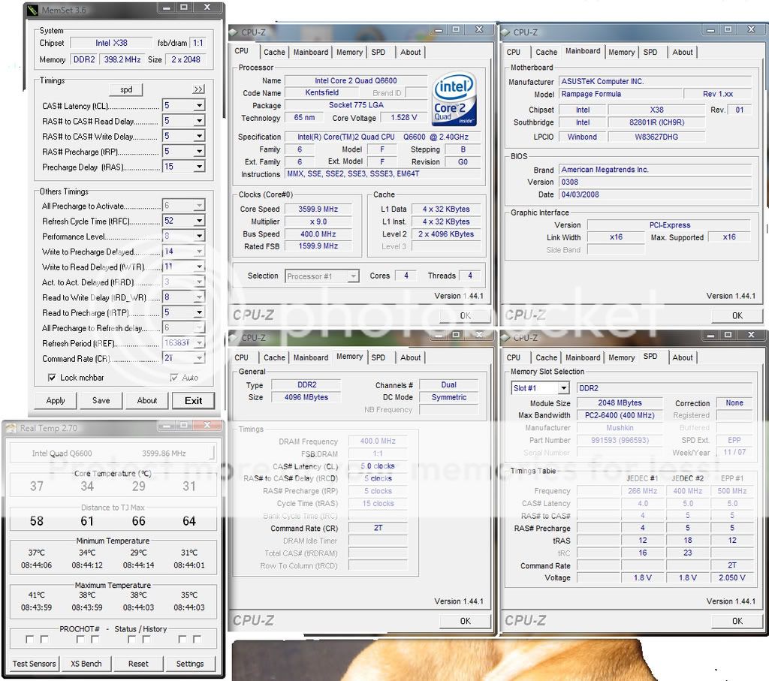Click the MemSet title bar app icon
The width and height of the screenshot is (769, 681).
click(x=32, y=10)
